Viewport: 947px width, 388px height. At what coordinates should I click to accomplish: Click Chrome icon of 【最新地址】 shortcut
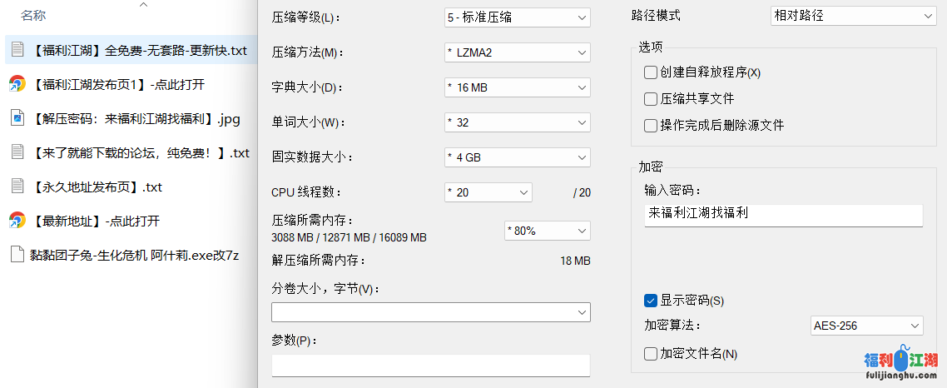[17, 221]
